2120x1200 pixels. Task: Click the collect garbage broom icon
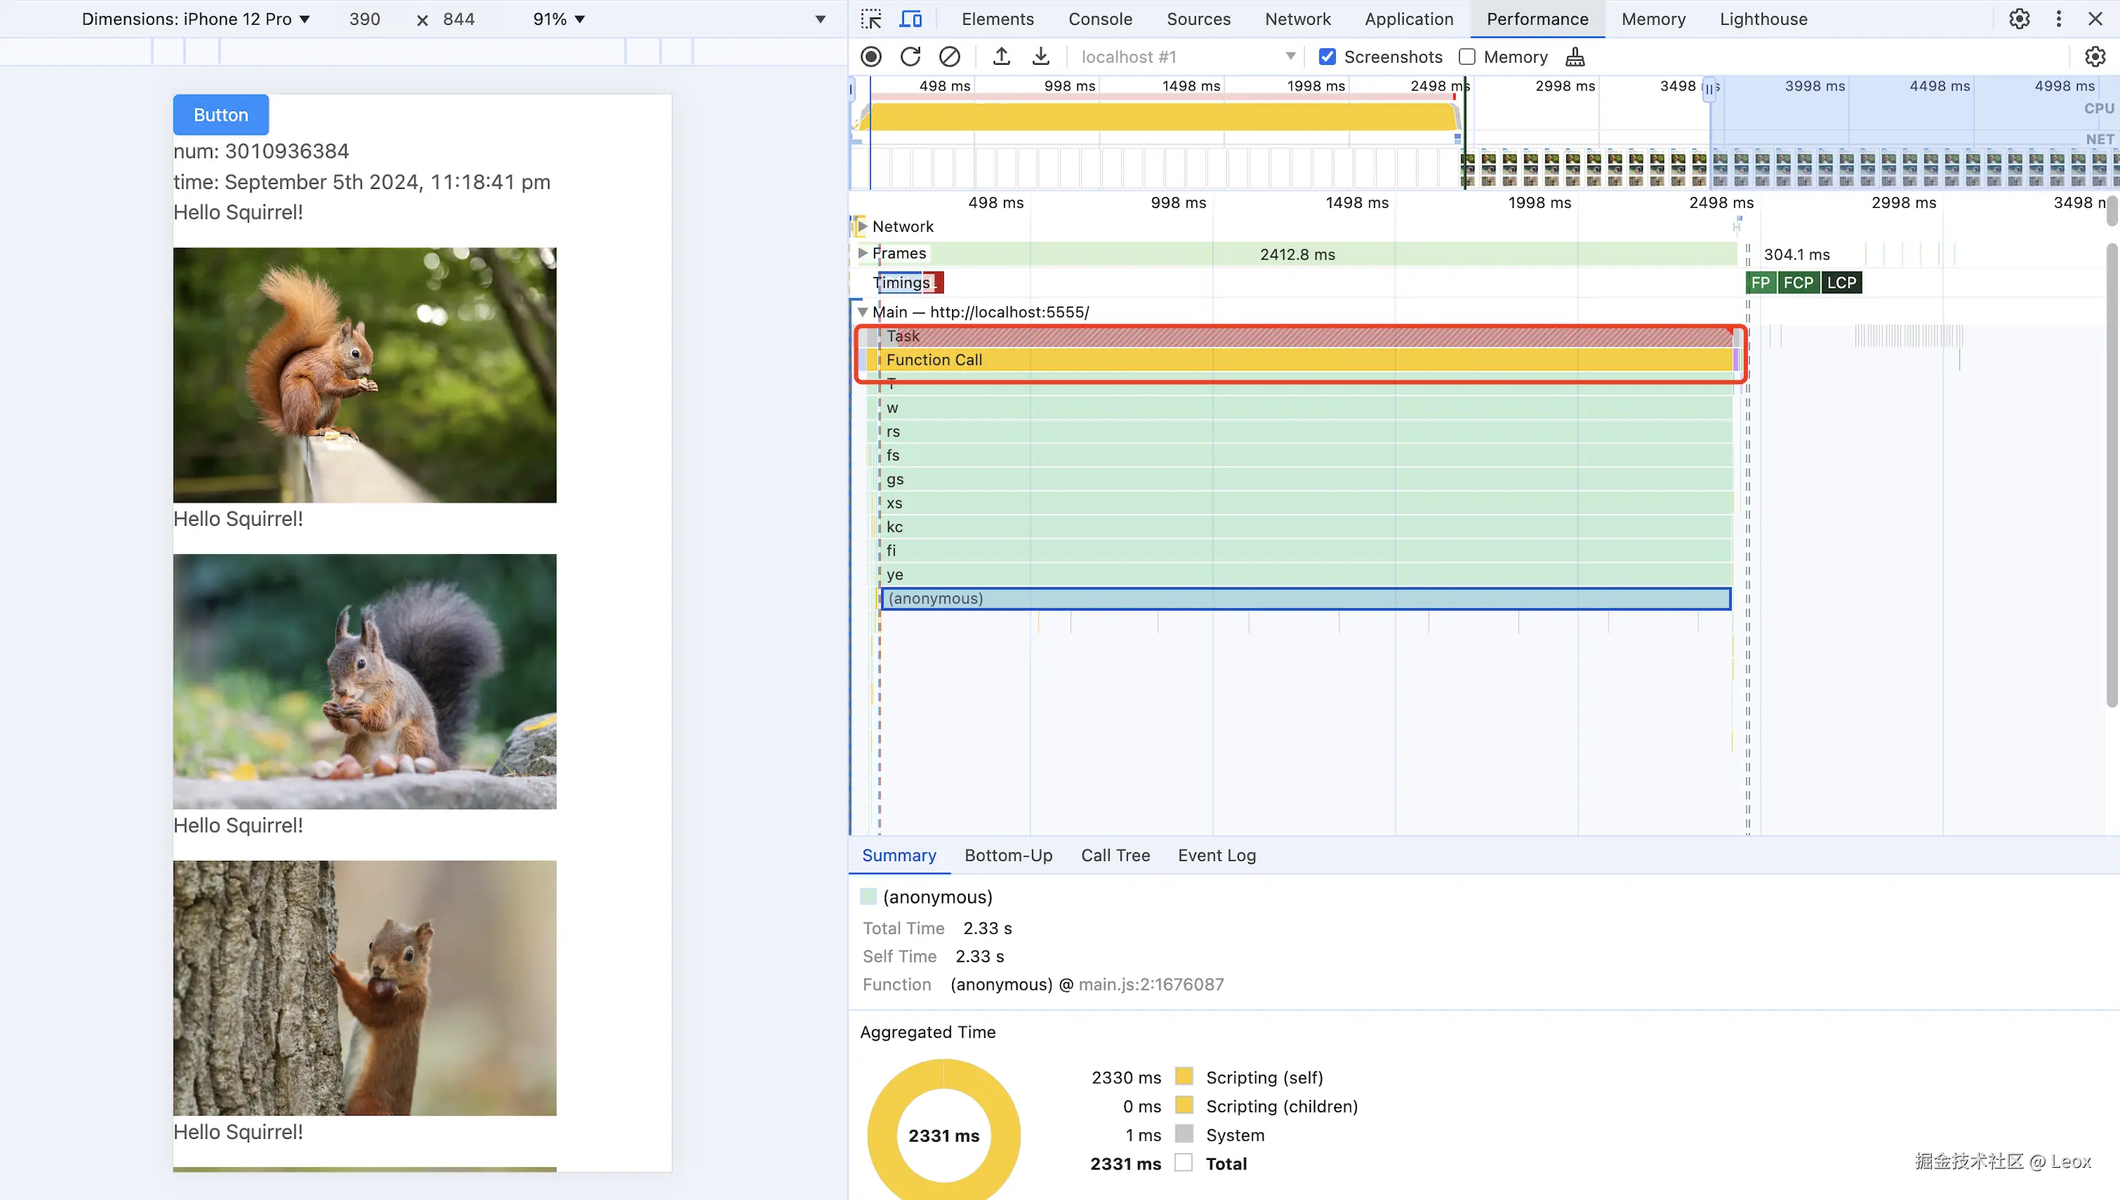[1575, 57]
